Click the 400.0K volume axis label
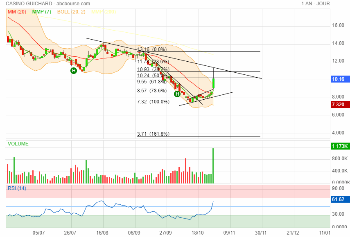 (x=340, y=171)
